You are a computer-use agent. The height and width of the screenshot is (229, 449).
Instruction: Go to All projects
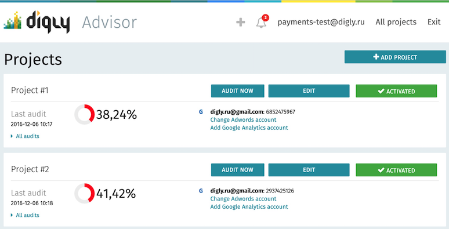pos(396,22)
